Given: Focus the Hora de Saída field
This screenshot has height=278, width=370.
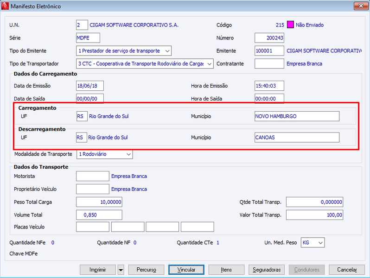Looking at the screenshot, I should pos(269,99).
